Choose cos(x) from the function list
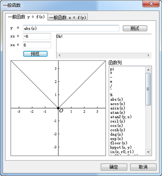Viewport: 162px width, 176px height. [x=116, y=125]
